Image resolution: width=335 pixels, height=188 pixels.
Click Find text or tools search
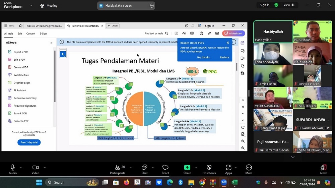156,33
